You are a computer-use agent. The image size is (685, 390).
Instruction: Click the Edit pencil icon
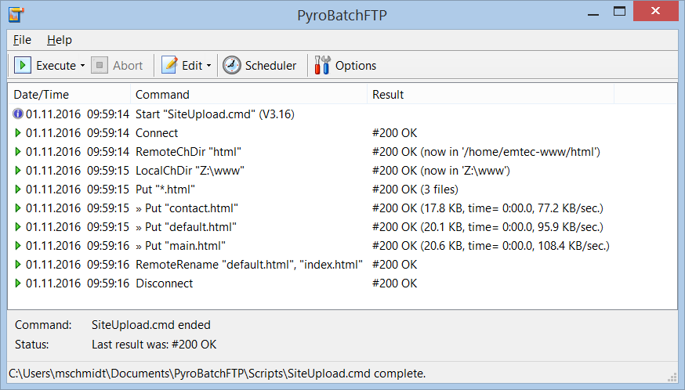pos(169,66)
